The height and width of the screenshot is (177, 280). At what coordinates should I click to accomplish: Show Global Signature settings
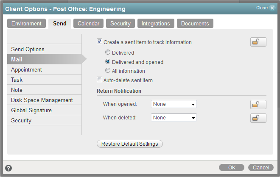(31, 110)
